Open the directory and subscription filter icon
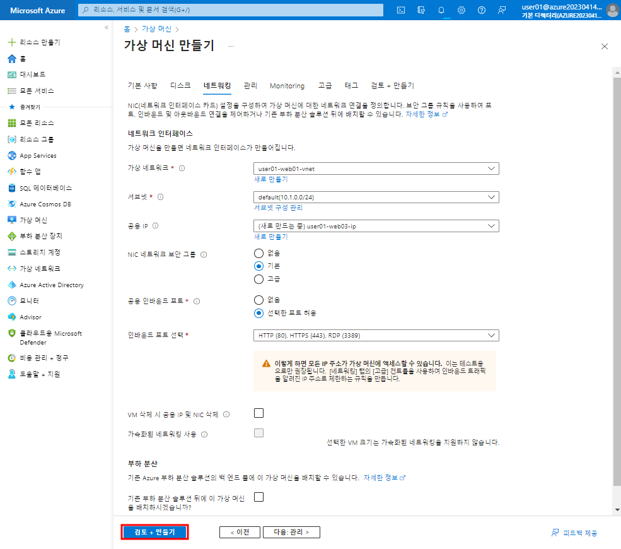This screenshot has height=549, width=621. tap(421, 10)
